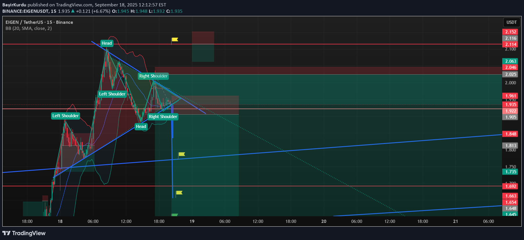Click the USDT currency button

(x=512, y=22)
